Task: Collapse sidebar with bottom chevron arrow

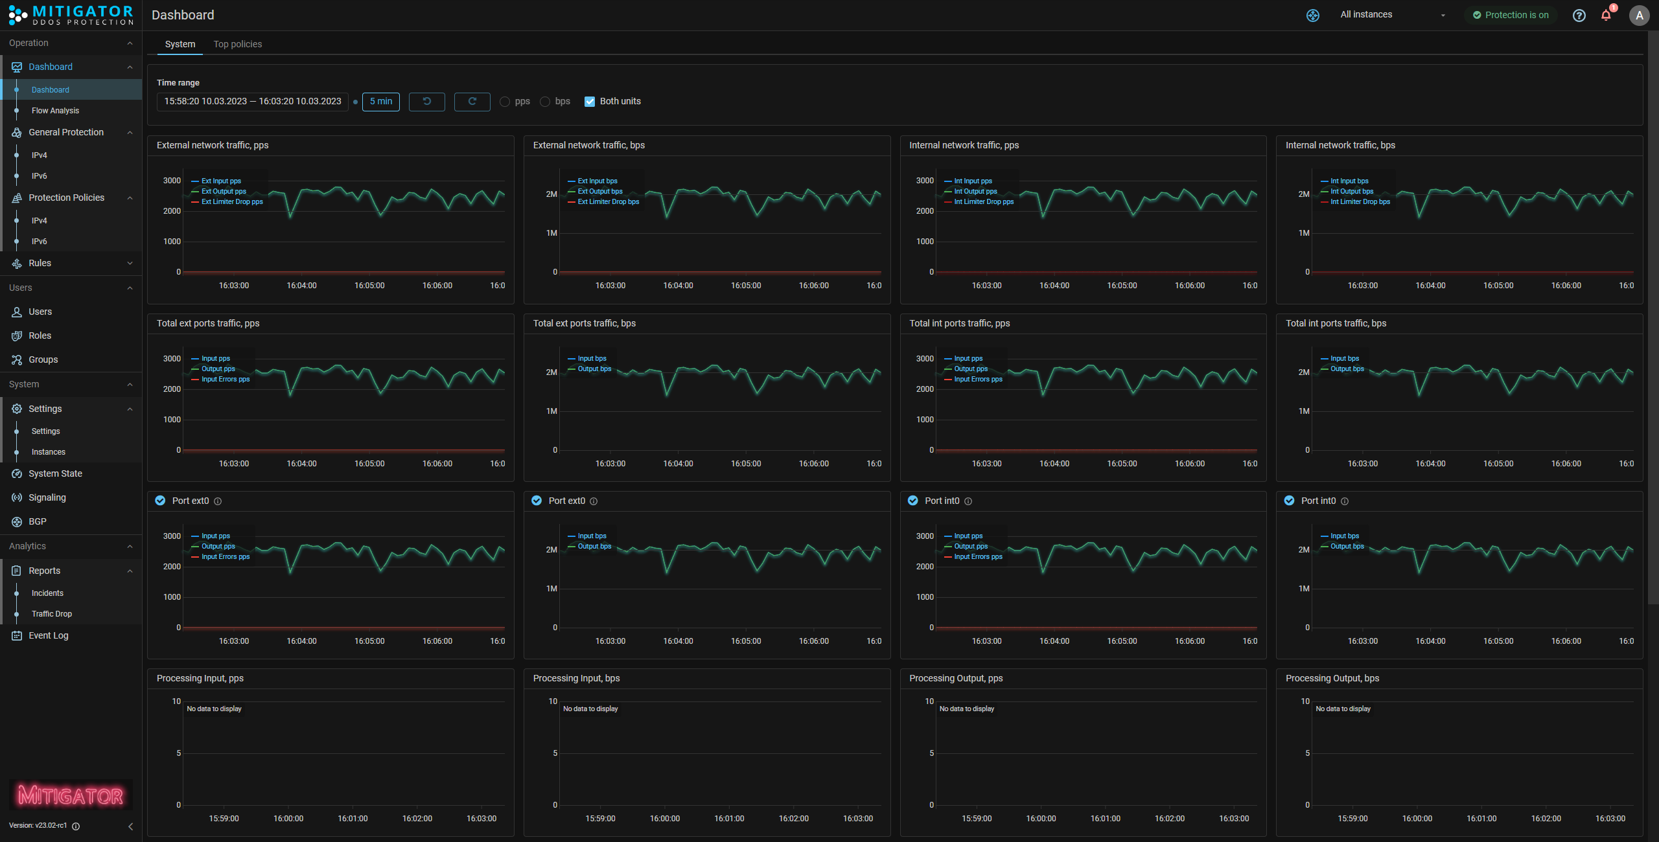Action: tap(130, 826)
